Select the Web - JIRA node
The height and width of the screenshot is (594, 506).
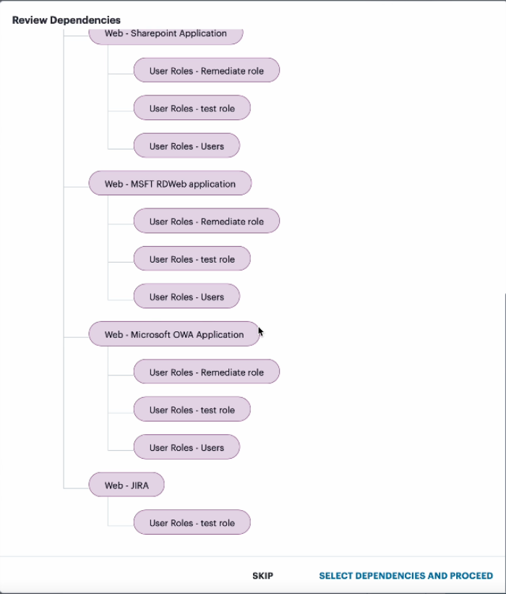[x=126, y=485]
